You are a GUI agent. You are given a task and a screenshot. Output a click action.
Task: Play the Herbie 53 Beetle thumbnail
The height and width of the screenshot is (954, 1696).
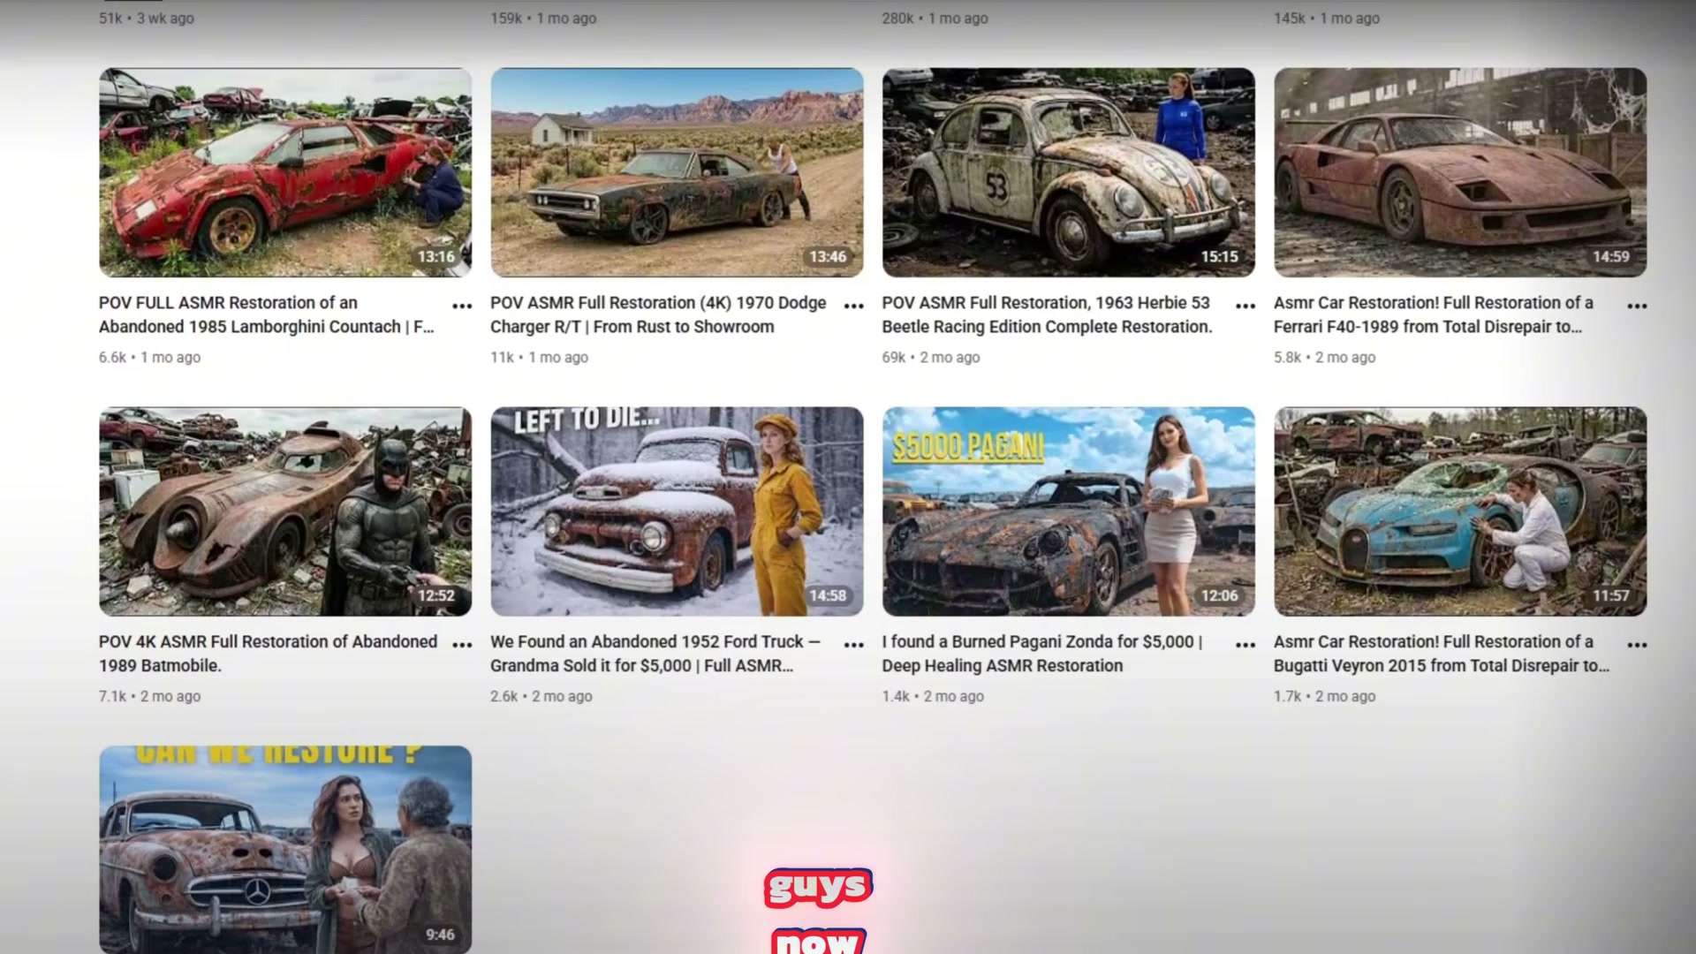point(1069,172)
